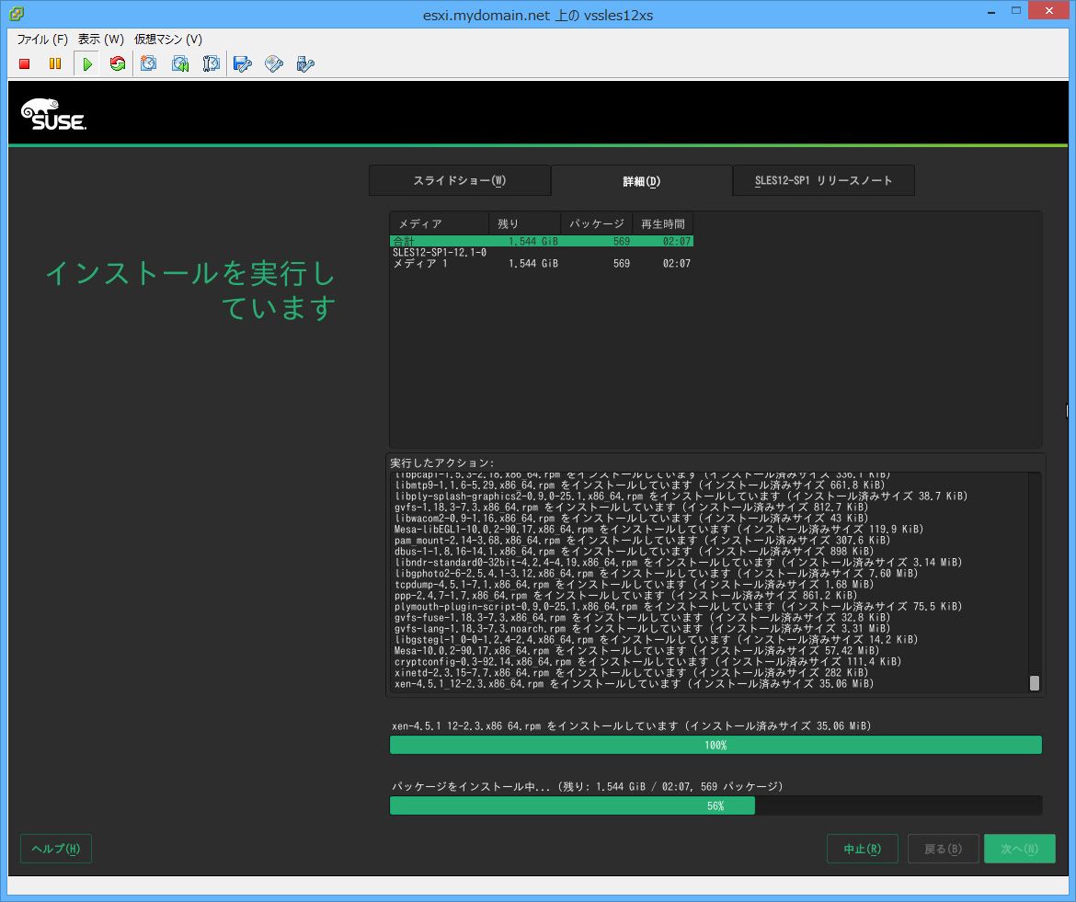This screenshot has height=902, width=1076.
Task: Click the SUSE logo in header
Action: tap(53, 115)
